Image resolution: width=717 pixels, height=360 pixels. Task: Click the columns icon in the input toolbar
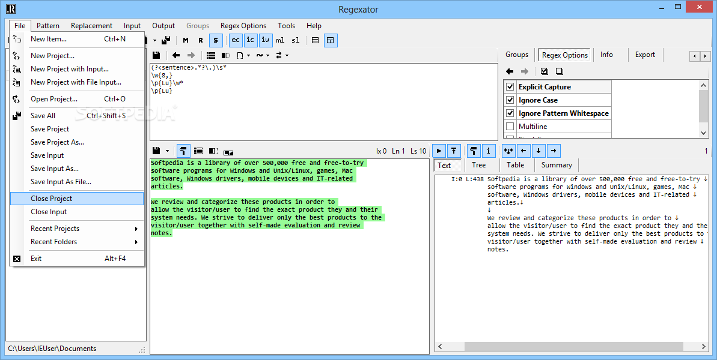[x=213, y=151]
